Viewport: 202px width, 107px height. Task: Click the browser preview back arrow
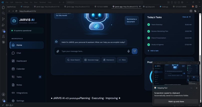[10, 11]
